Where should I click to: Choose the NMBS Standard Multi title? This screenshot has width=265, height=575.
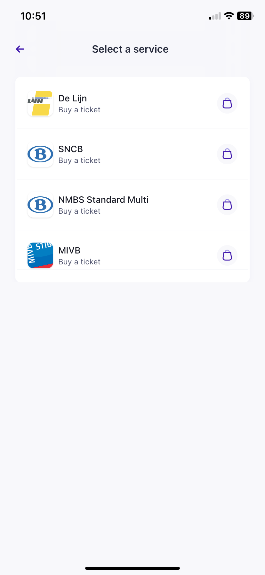point(103,200)
